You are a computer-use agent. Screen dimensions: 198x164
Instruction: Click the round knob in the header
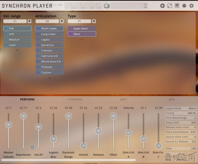click(x=106, y=6)
